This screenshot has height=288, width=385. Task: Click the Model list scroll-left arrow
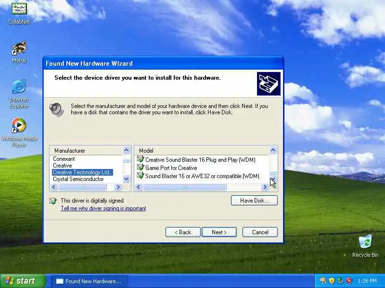[139, 187]
